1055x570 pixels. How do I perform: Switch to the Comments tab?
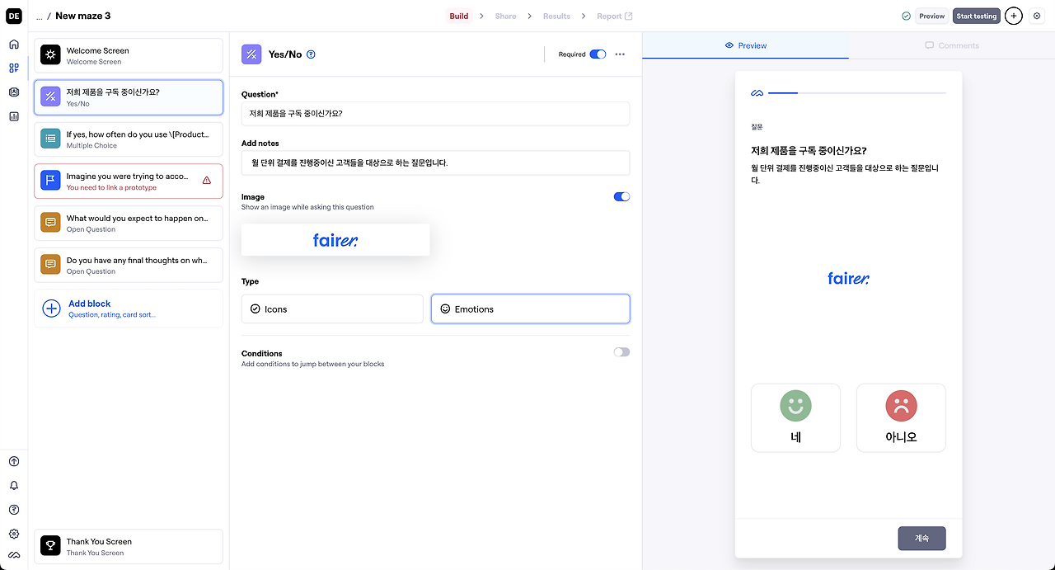952,45
